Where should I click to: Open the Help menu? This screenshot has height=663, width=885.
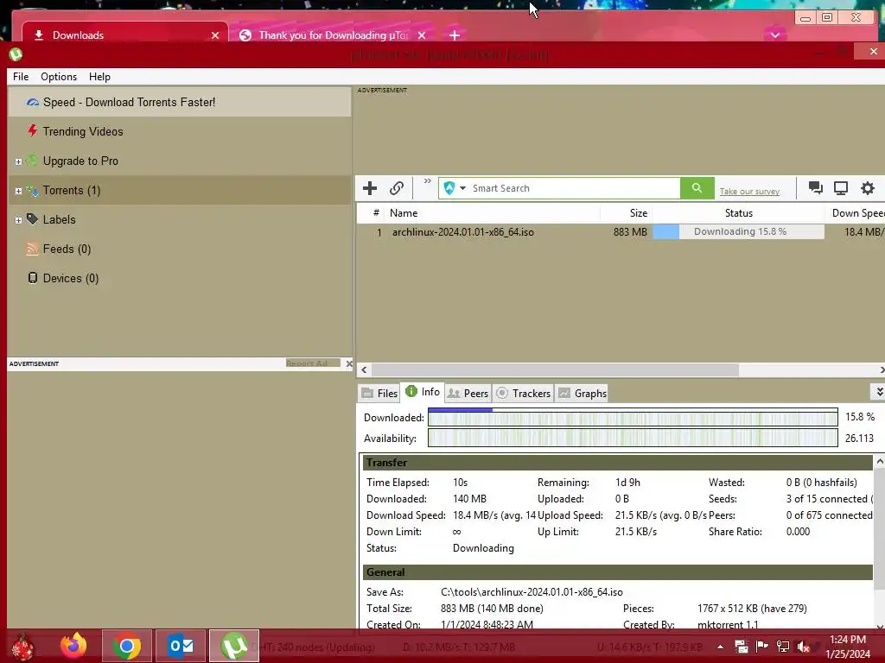point(99,77)
